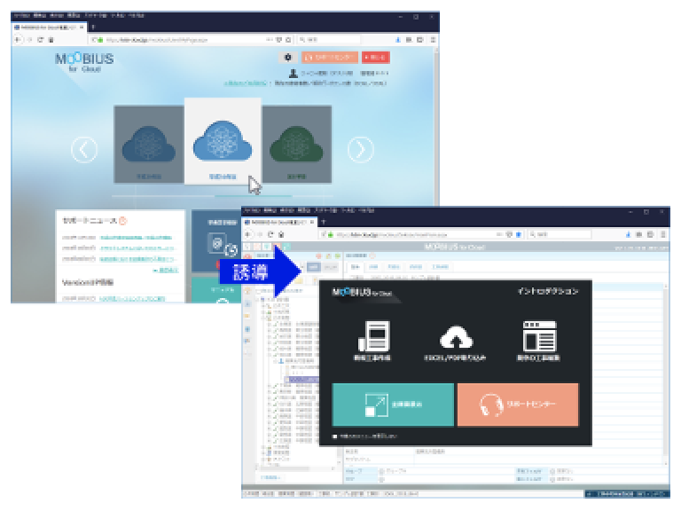Click the gear settings button on MOBIUS portal
Viewport: 681px width, 511px height.
(x=287, y=58)
